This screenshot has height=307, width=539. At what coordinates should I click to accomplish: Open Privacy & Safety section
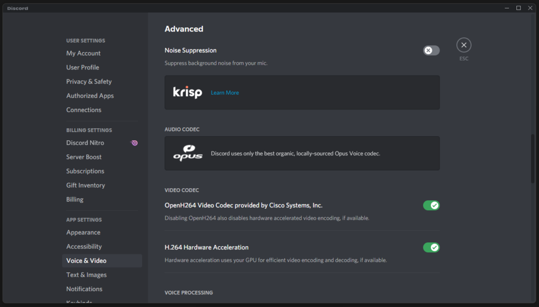click(x=89, y=81)
